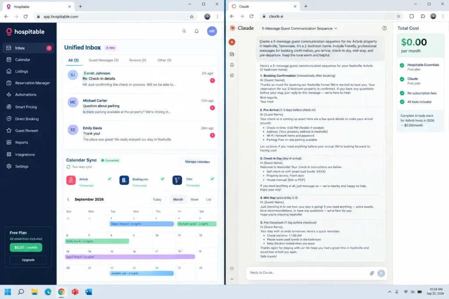Click the Manage calendars button
This screenshot has height=299, width=449.
pyautogui.click(x=197, y=162)
